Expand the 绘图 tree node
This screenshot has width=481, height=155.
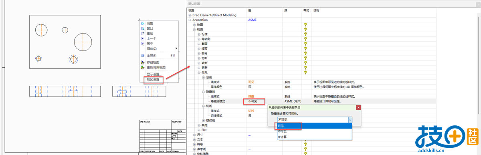pyautogui.click(x=194, y=24)
